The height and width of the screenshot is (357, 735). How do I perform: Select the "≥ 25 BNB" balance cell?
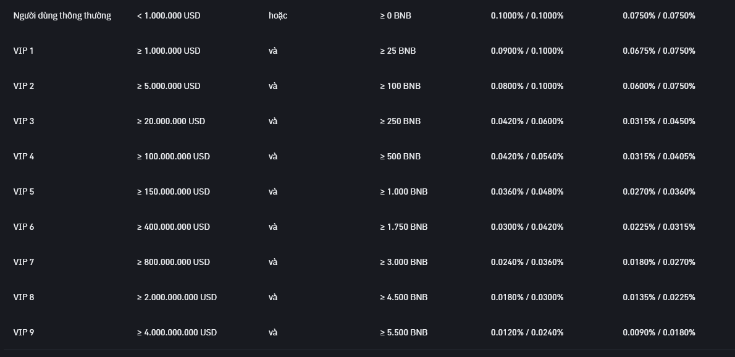tap(398, 51)
